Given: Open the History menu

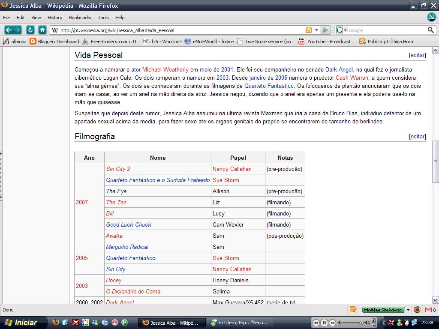Looking at the screenshot, I should 55,18.
